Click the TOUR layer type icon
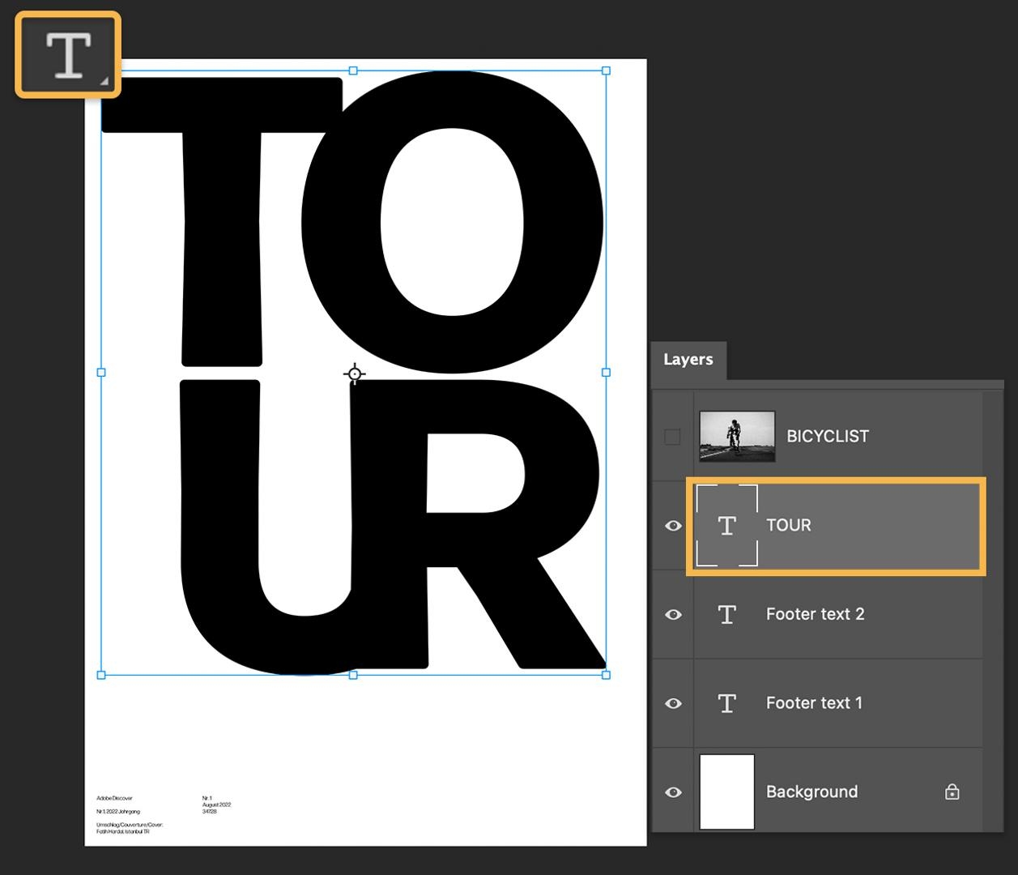 pyautogui.click(x=727, y=526)
